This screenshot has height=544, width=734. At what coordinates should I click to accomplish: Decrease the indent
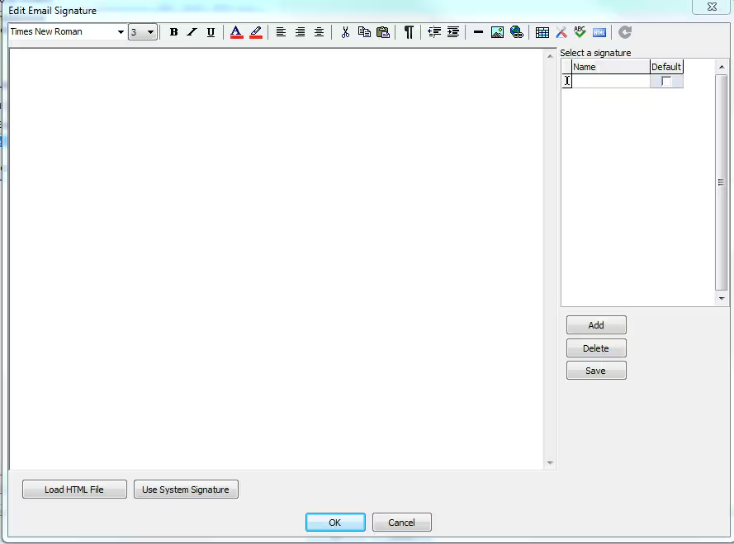click(x=434, y=32)
